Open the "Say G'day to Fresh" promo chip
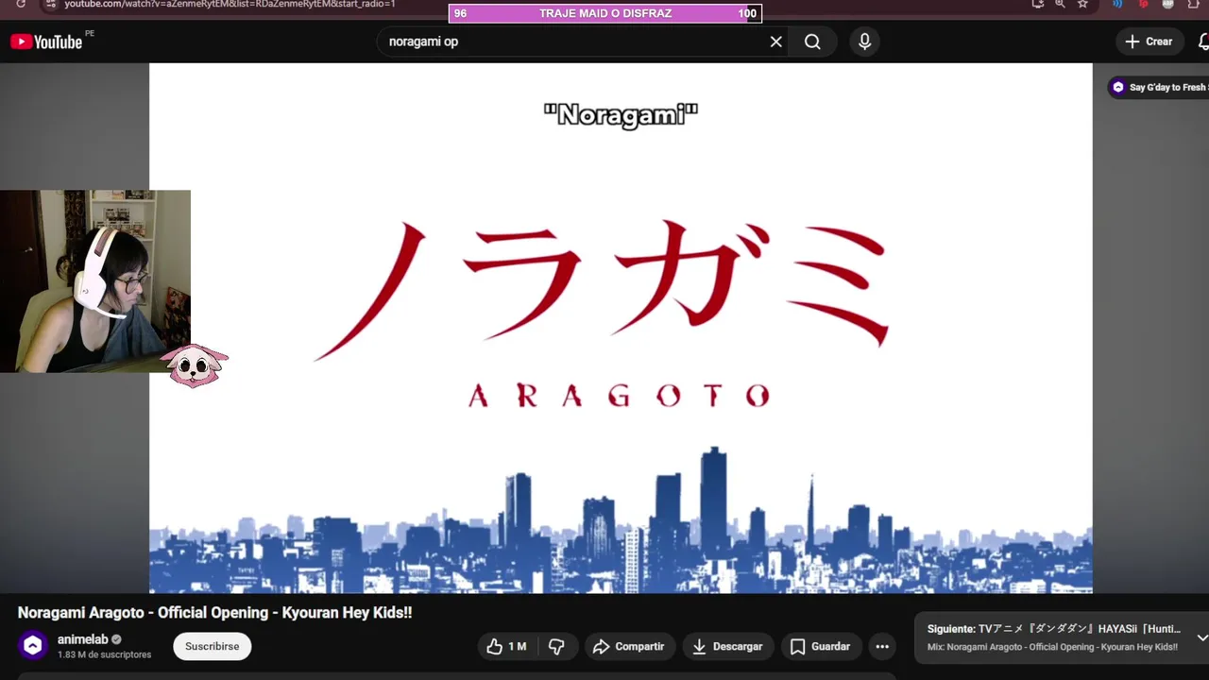The width and height of the screenshot is (1209, 680). tap(1159, 87)
